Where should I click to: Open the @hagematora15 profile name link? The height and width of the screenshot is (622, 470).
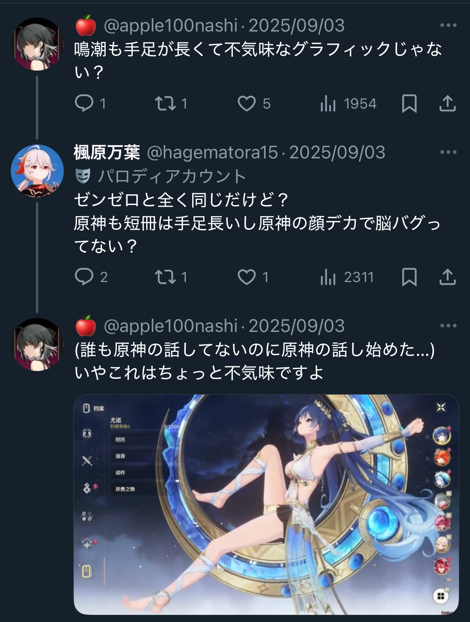[x=212, y=152]
